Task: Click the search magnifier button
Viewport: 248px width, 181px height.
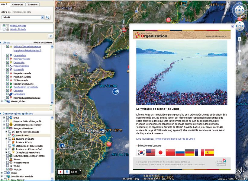Action: (47, 17)
